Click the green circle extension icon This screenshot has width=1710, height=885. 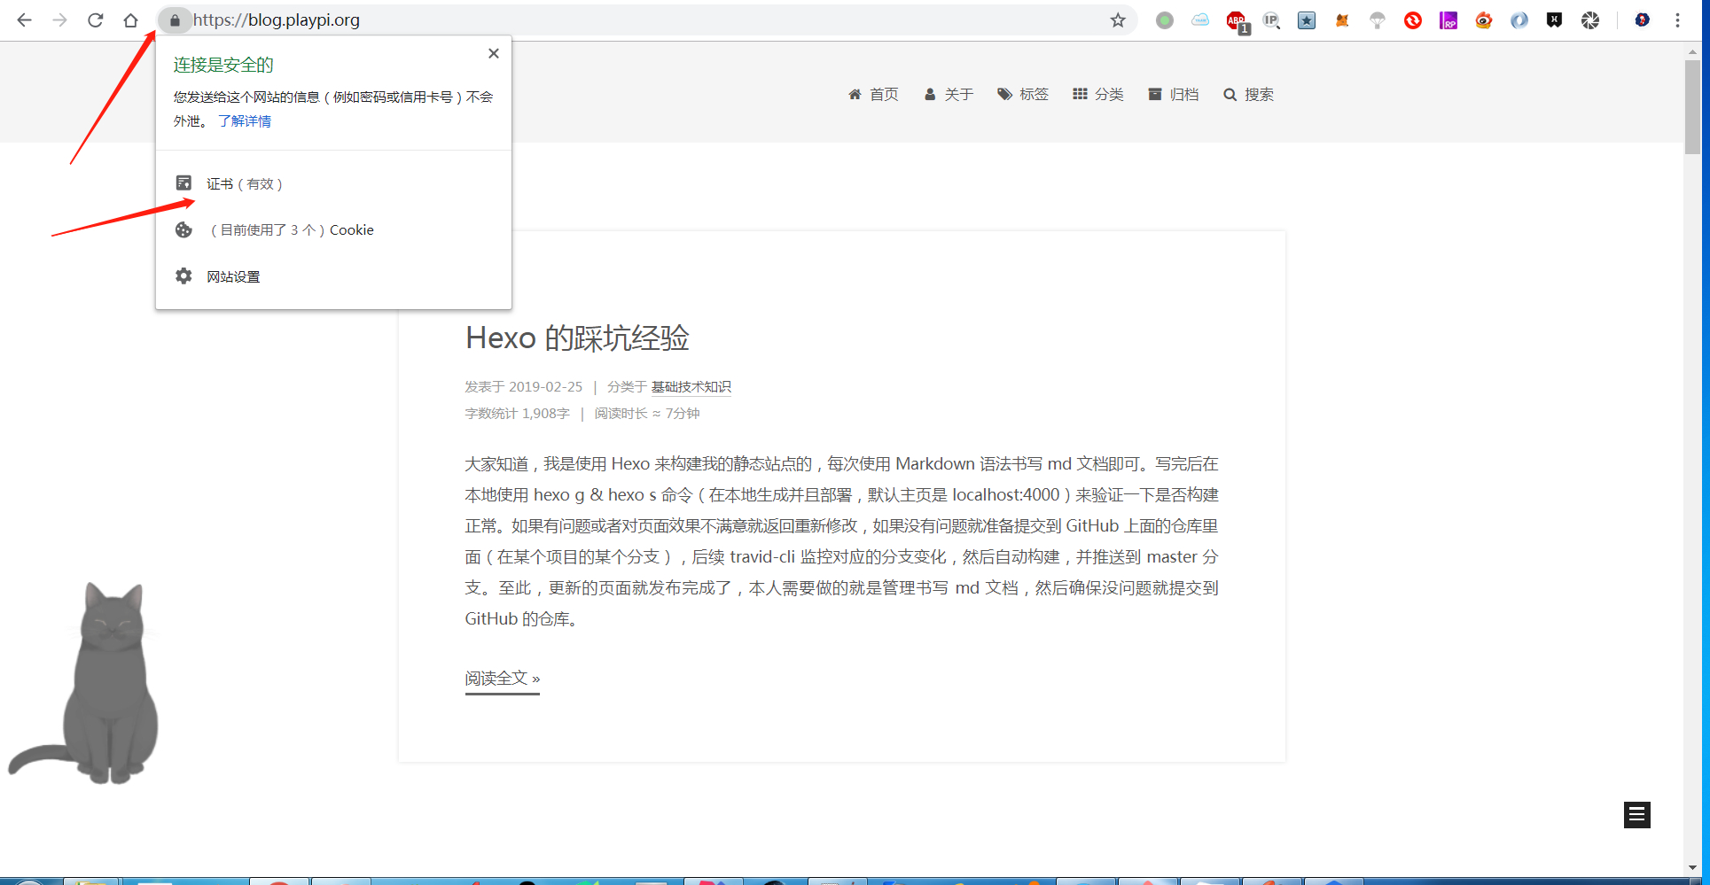tap(1165, 19)
